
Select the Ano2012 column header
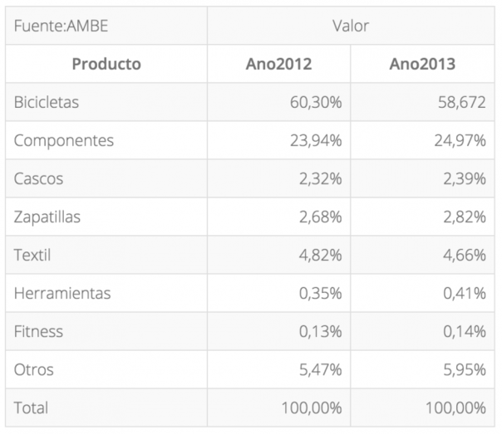pyautogui.click(x=278, y=64)
